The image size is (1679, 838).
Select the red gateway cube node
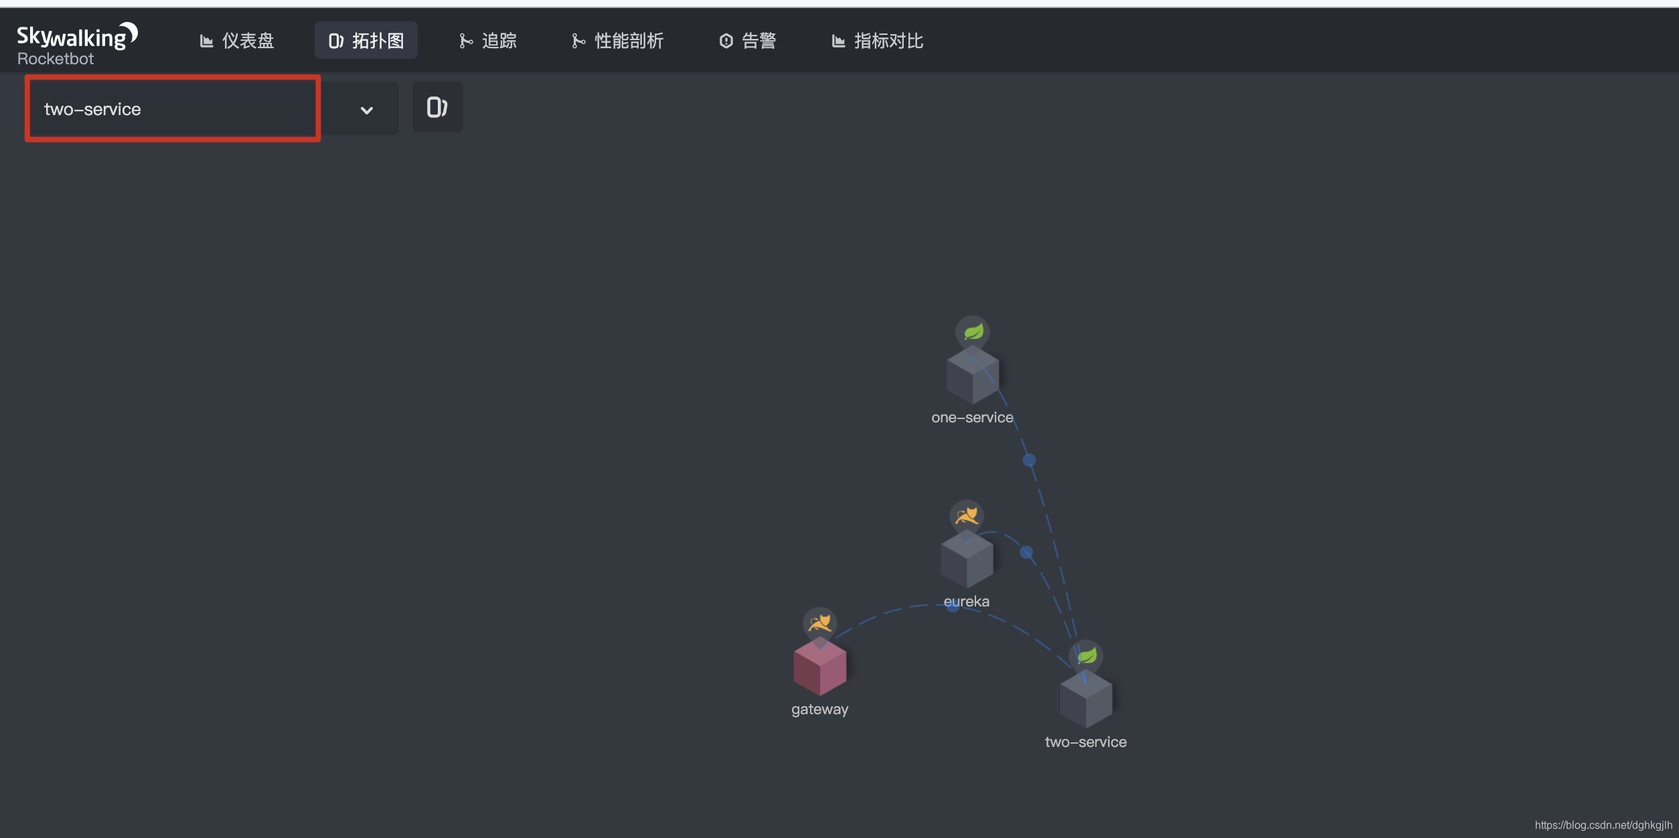(819, 667)
